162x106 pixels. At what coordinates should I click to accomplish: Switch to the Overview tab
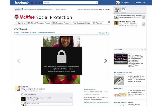[x=21, y=23]
